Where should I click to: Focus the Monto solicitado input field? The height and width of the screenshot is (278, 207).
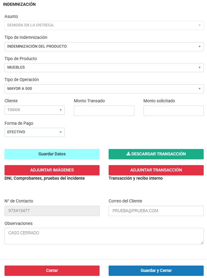(173, 111)
